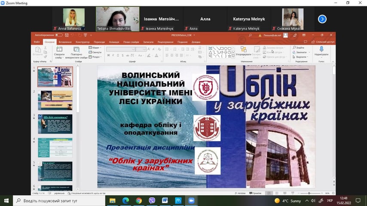Open Viber from the Windows taskbar
Image resolution: width=367 pixels, height=206 pixels.
[152, 200]
